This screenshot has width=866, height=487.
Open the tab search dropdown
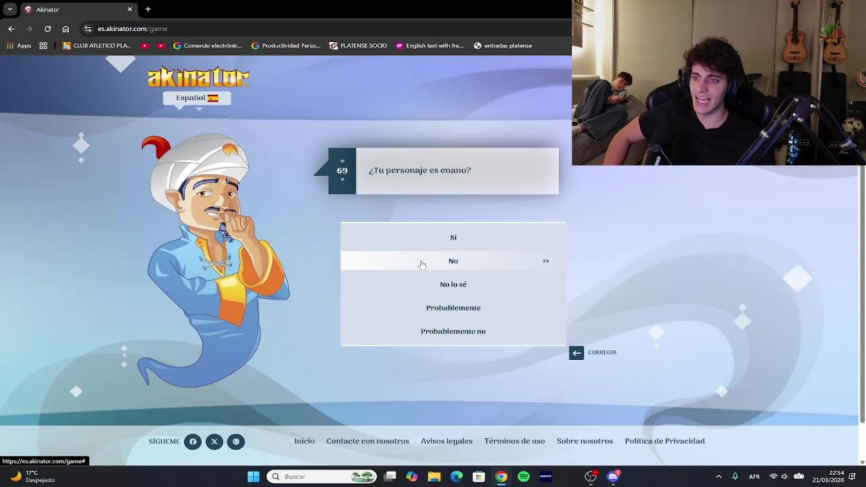[x=9, y=9]
